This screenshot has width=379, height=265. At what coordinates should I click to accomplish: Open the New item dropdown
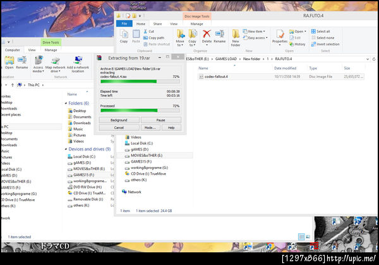[x=254, y=32]
